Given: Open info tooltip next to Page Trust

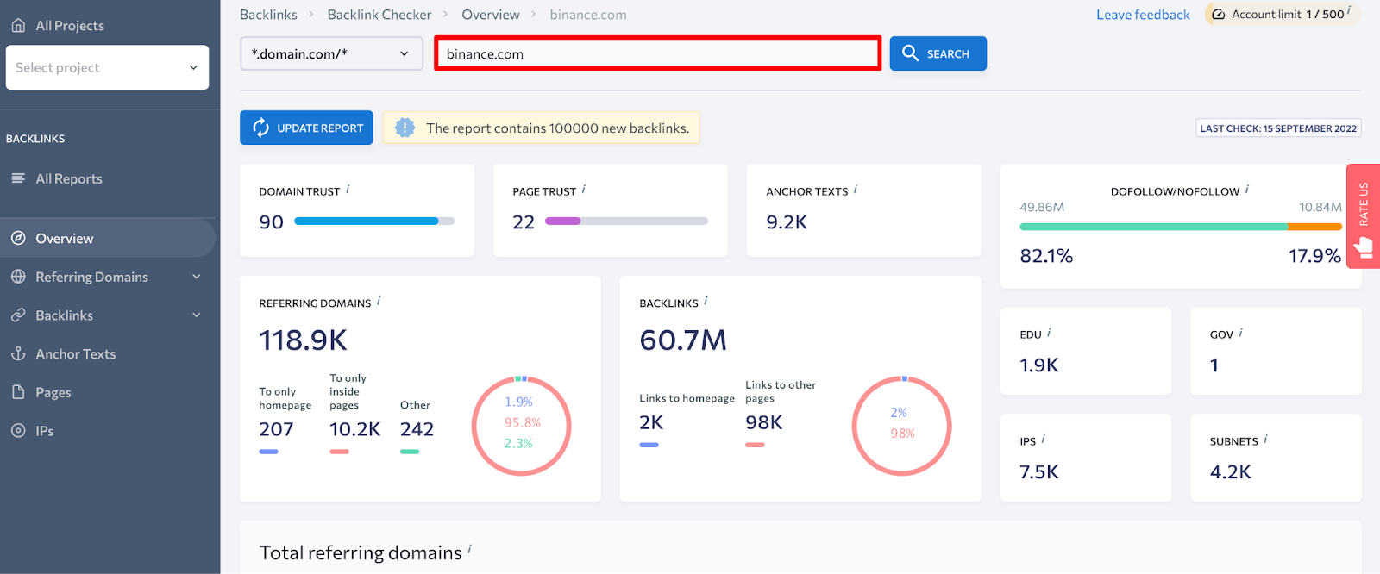Looking at the screenshot, I should [584, 189].
